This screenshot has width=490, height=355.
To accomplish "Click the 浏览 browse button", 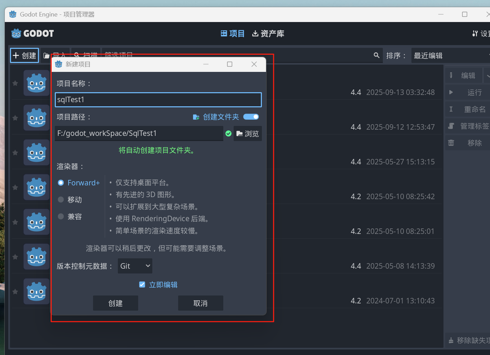I will pyautogui.click(x=248, y=133).
